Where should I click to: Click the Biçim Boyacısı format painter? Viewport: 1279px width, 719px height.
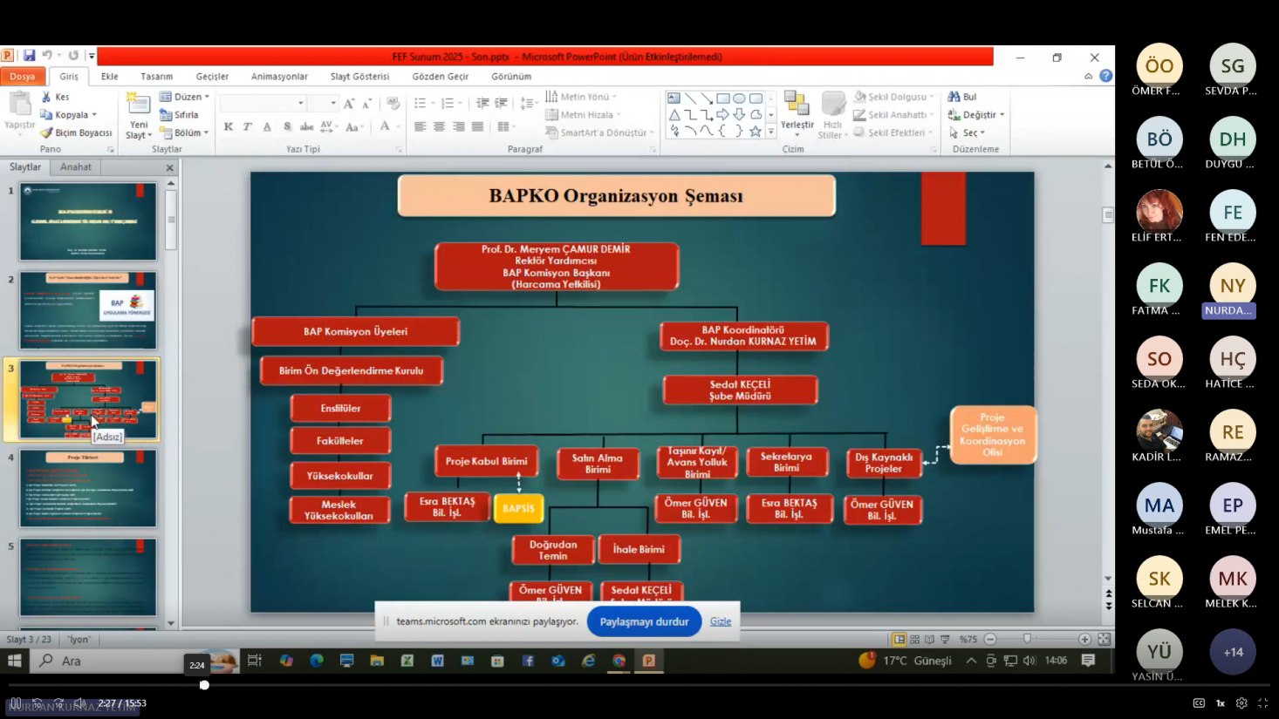coord(76,132)
